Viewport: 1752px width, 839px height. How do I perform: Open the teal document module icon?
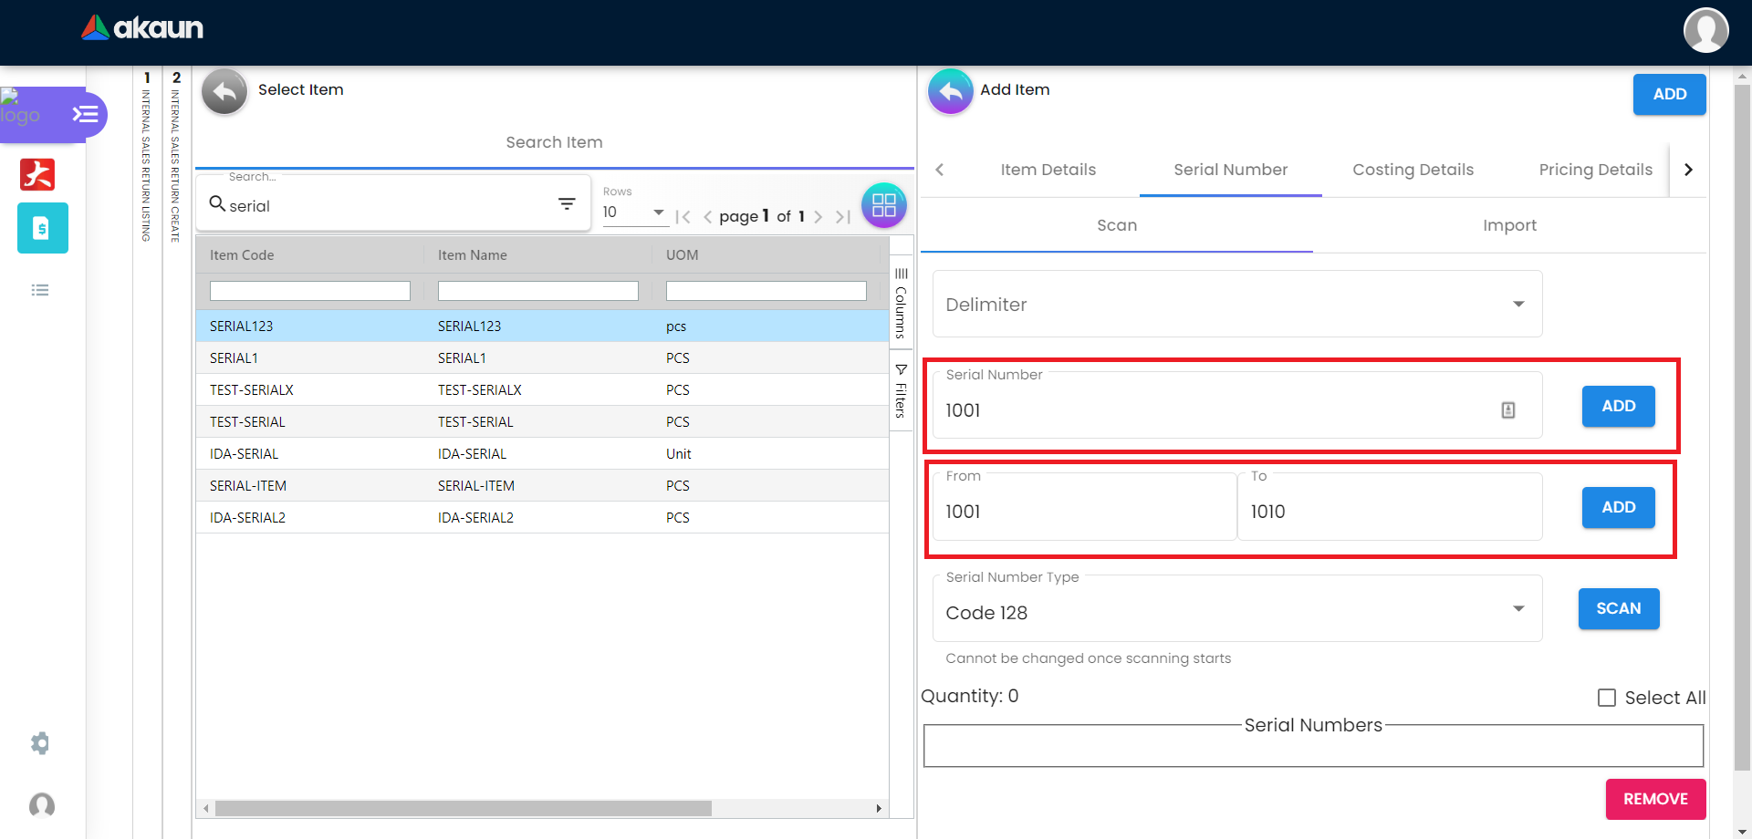click(42, 228)
